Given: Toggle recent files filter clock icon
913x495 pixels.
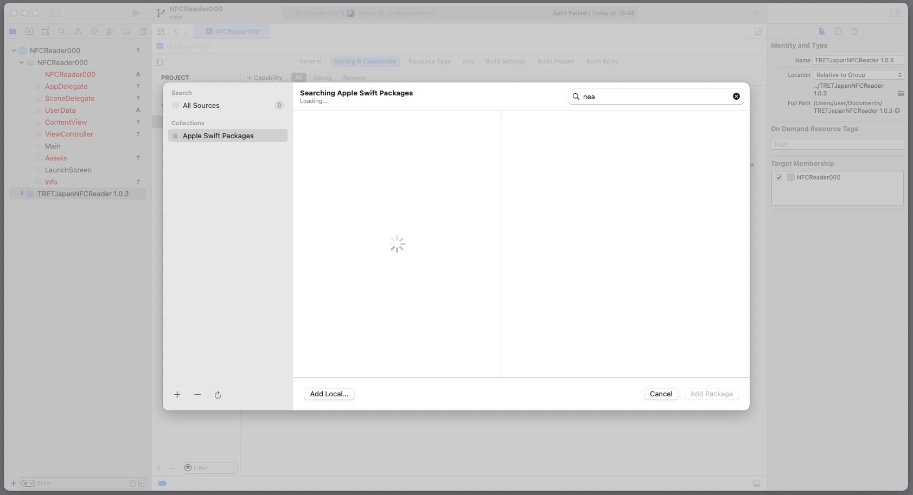Looking at the screenshot, I should pos(132,483).
